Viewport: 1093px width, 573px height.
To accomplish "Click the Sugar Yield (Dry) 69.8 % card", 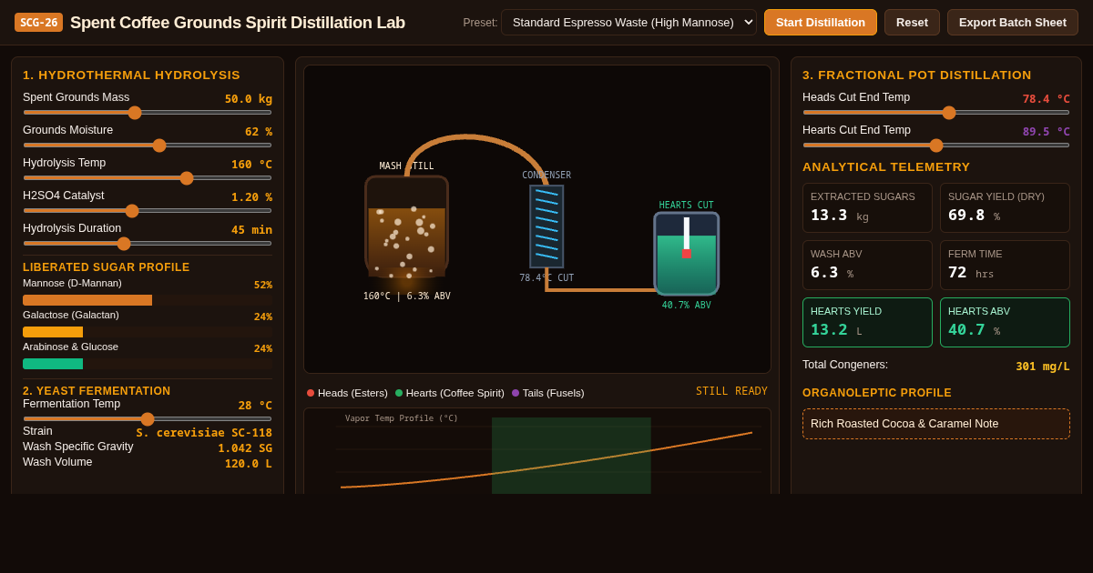I will (x=1005, y=207).
